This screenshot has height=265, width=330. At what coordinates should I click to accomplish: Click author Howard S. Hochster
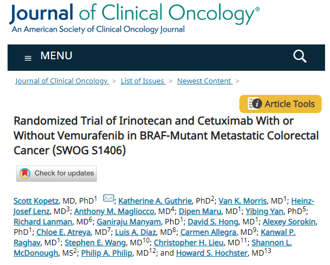click(x=212, y=253)
